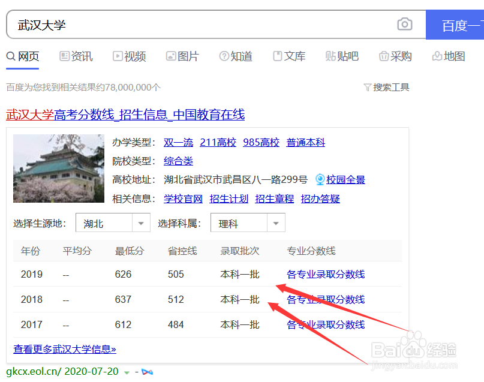
Task: Click the result count text 约78,000,000个
Action: coord(129,88)
